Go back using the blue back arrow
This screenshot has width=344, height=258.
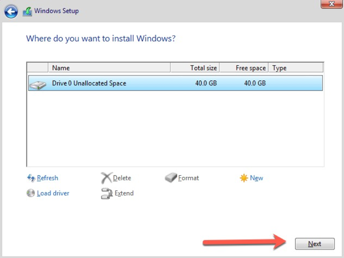(11, 11)
